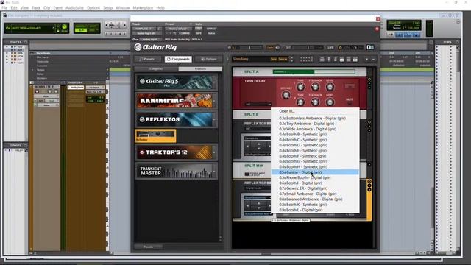The height and width of the screenshot is (265, 471).
Task: Switch to Guitar Rig Options tab
Action: pyautogui.click(x=209, y=59)
